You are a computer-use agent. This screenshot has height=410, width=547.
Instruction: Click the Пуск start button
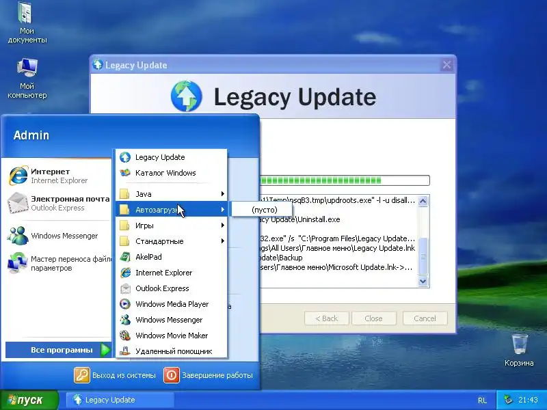click(x=29, y=400)
